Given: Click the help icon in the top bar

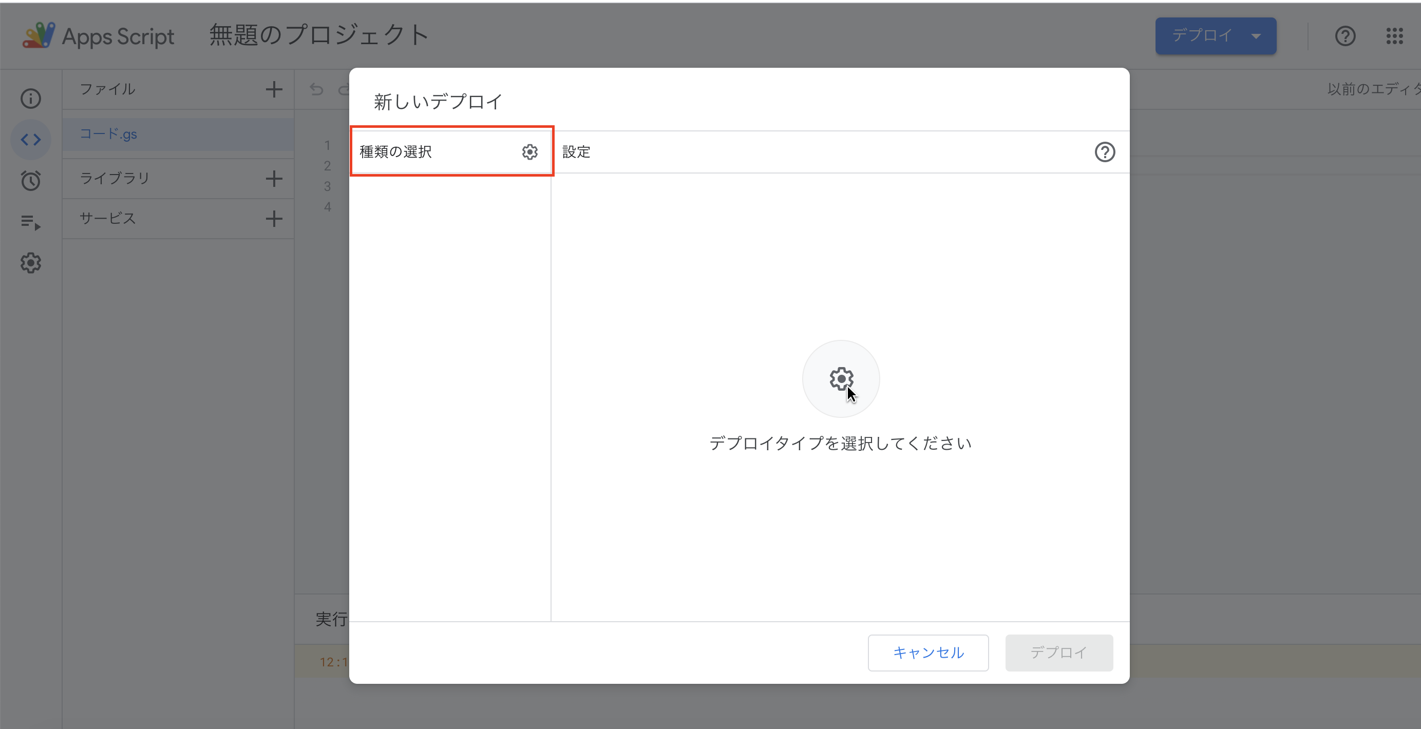Looking at the screenshot, I should coord(1346,36).
